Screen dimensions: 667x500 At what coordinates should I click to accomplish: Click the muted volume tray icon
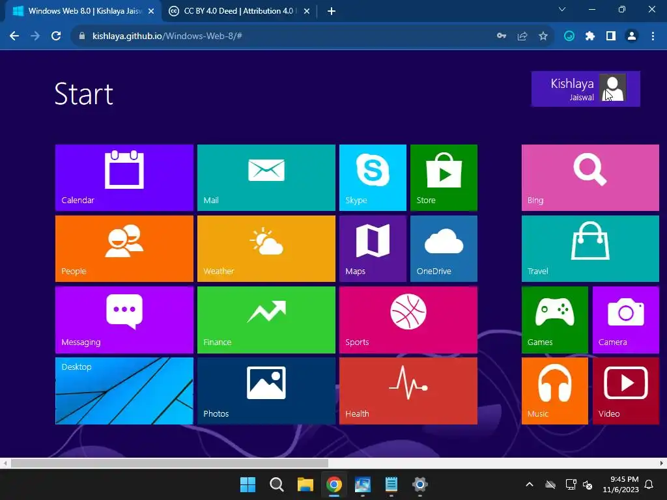click(x=588, y=484)
